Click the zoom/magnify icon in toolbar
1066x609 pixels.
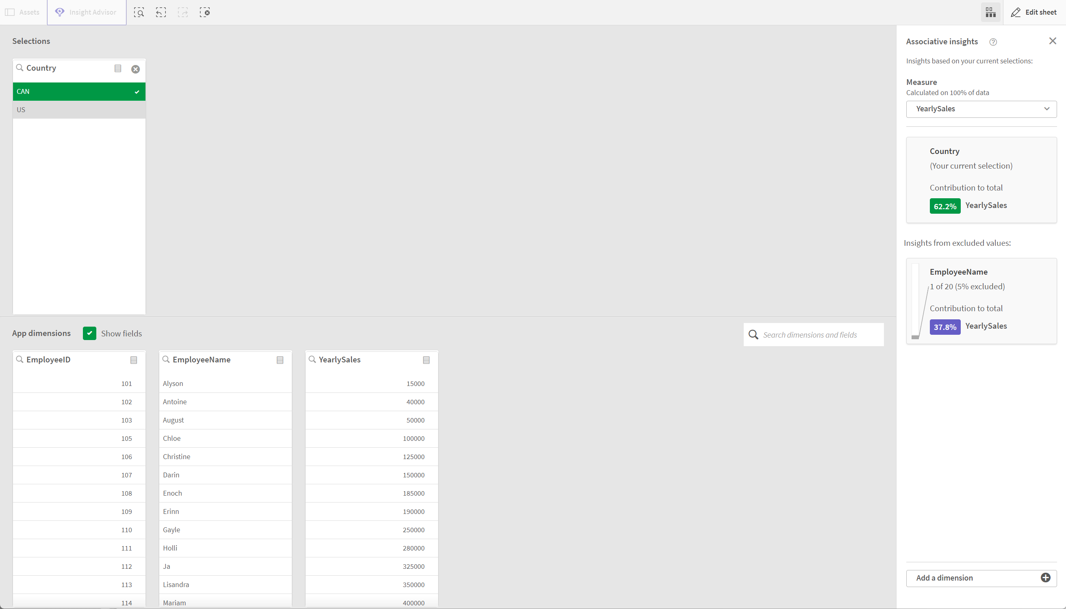click(139, 13)
